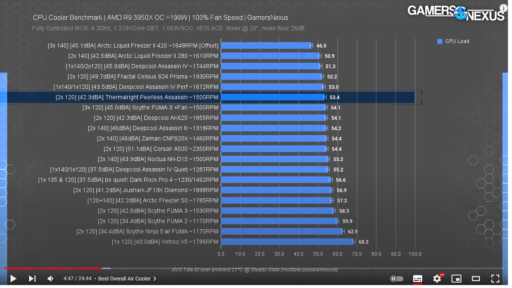Image resolution: width=512 pixels, height=288 pixels.
Task: Click the GamersNexus logo watermark
Action: tap(456, 13)
